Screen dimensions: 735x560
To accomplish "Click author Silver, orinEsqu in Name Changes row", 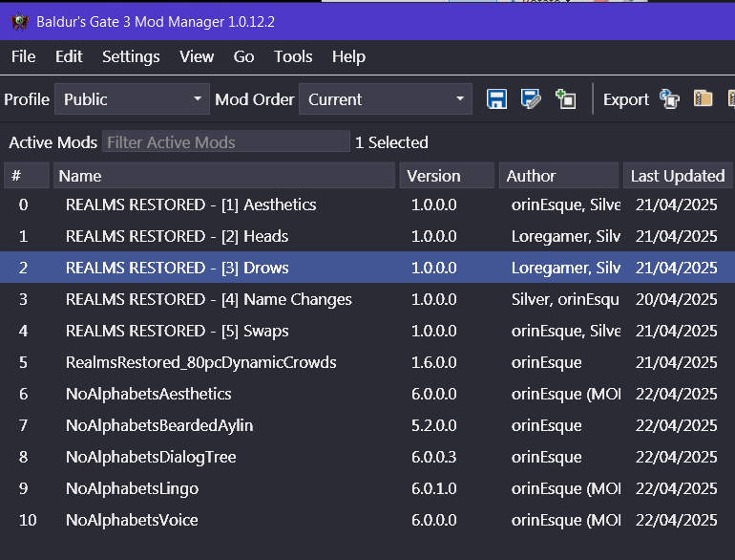I will (565, 299).
